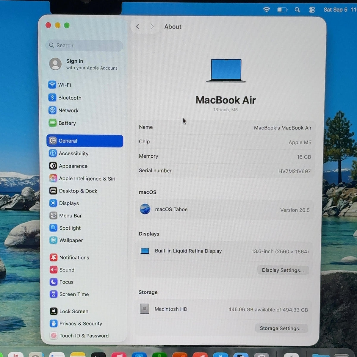Select the Name row value MacBook's MacBook Air
This screenshot has width=357, height=357.
point(283,128)
